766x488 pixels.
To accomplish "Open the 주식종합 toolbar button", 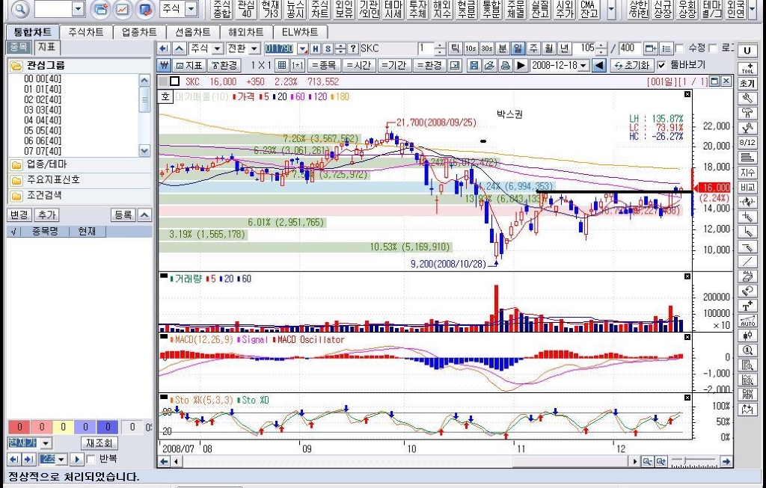I will [222, 9].
